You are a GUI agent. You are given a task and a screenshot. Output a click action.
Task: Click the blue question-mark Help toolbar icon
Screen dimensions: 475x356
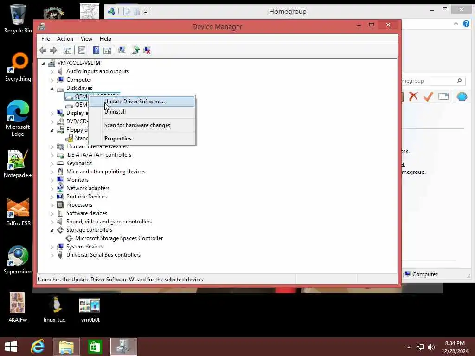pos(96,50)
